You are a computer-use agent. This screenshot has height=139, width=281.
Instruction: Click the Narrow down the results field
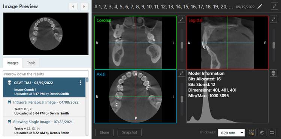coord(46,74)
